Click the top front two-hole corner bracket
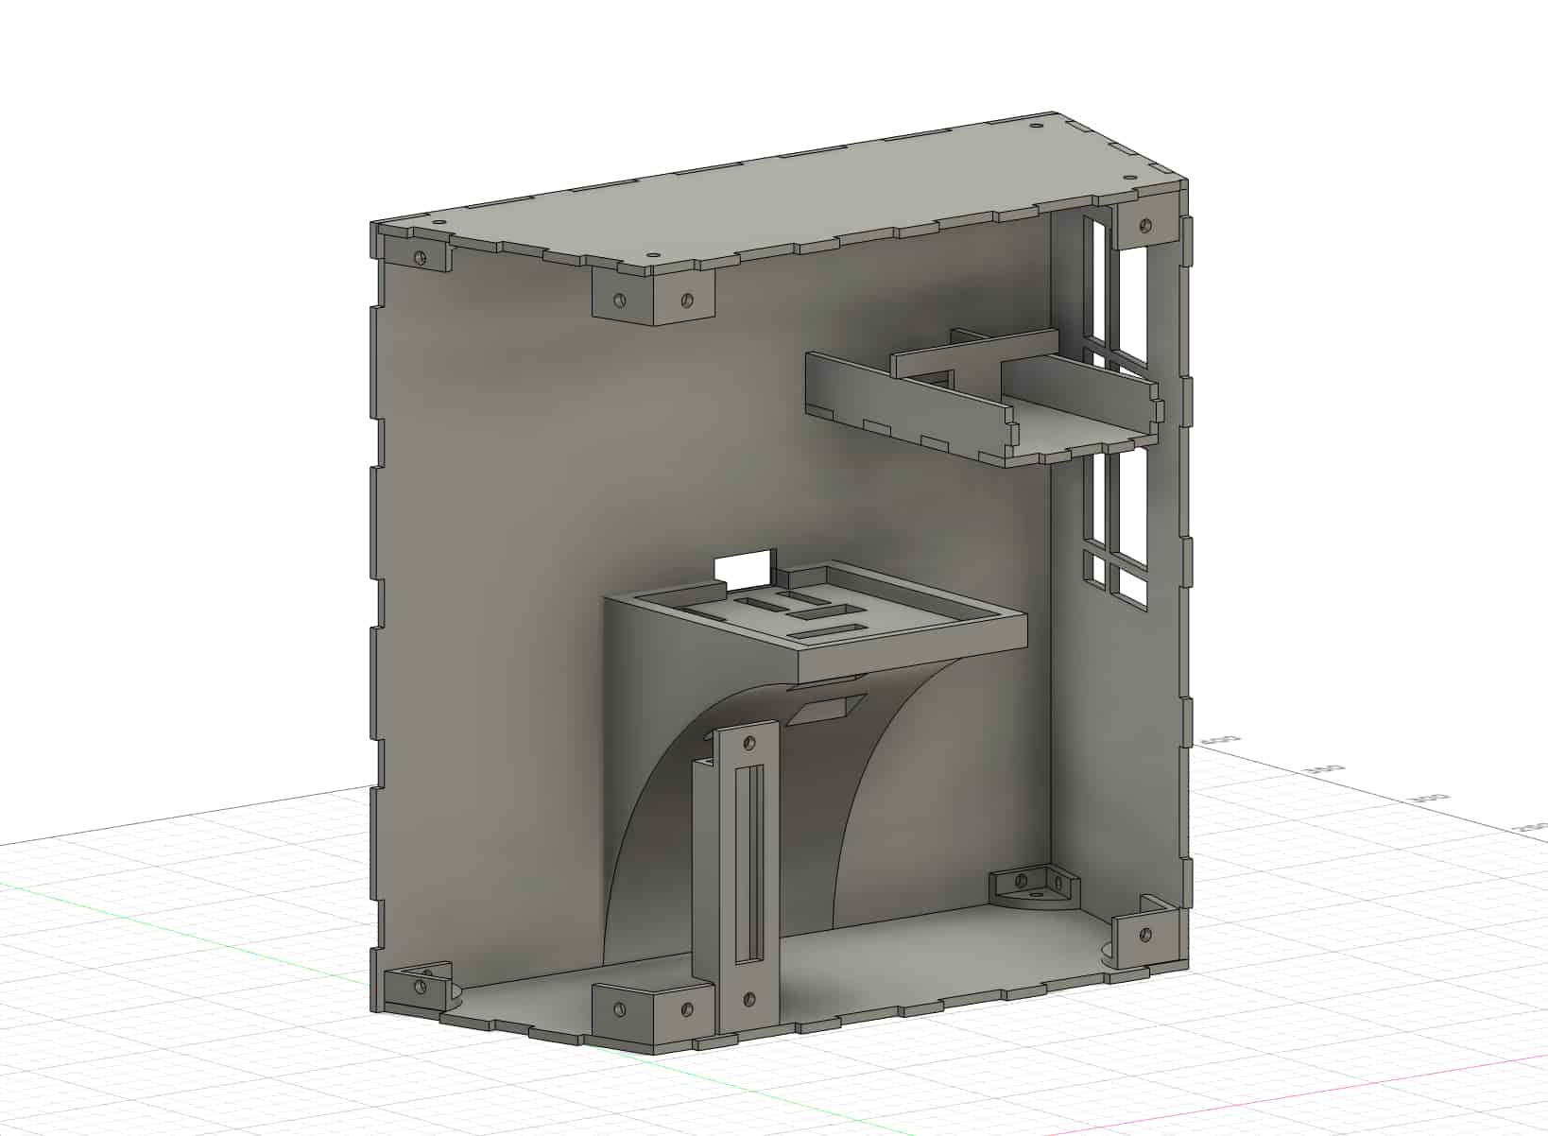This screenshot has width=1548, height=1136. pos(652,300)
